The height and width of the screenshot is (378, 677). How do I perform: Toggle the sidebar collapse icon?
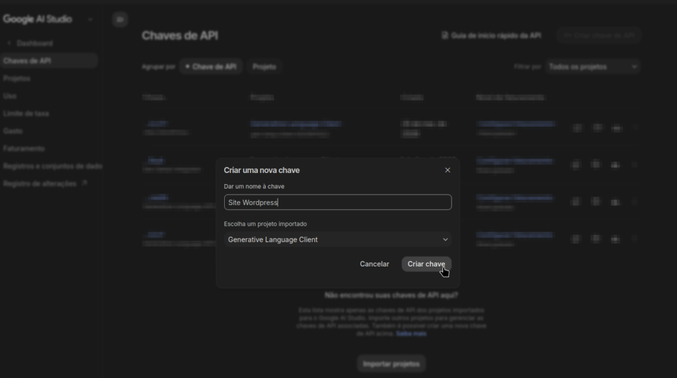click(x=120, y=19)
